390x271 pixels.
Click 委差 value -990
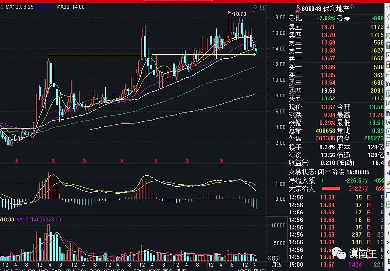(x=377, y=19)
